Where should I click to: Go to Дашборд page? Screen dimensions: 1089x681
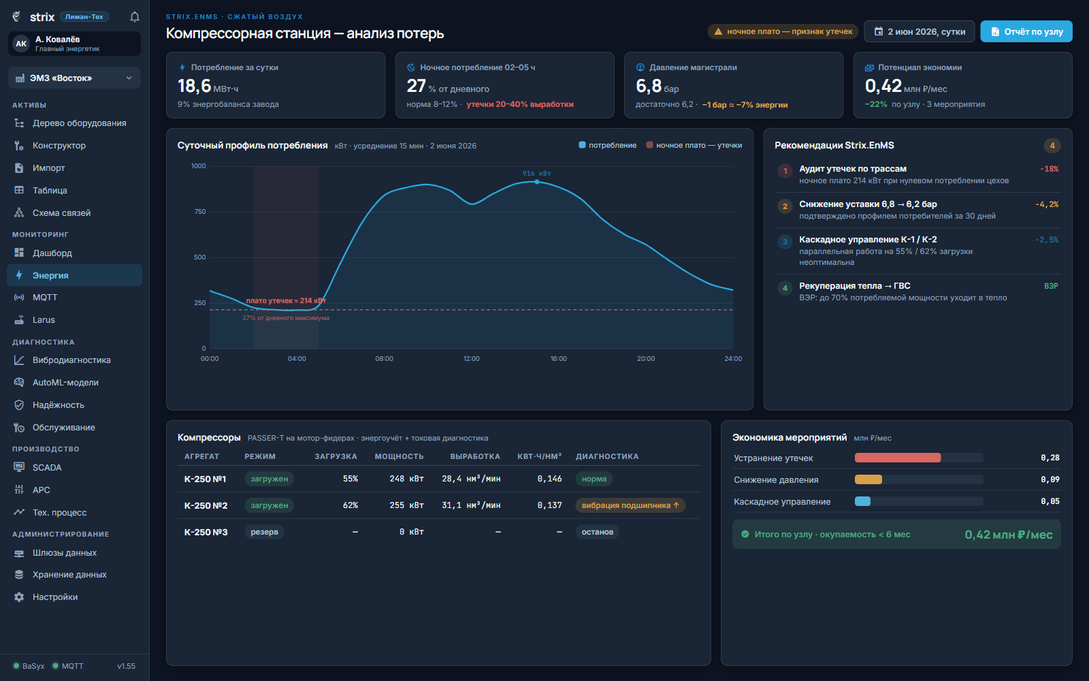pyautogui.click(x=74, y=253)
